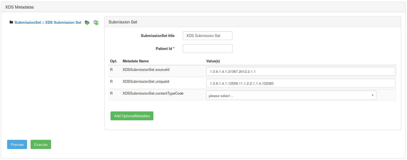Viewport: 407px width, 160px height.
Task: Click the dropdown arrow for contentTypeCode
Action: 372,95
